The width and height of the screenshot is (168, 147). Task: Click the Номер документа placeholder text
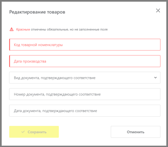(x=57, y=94)
